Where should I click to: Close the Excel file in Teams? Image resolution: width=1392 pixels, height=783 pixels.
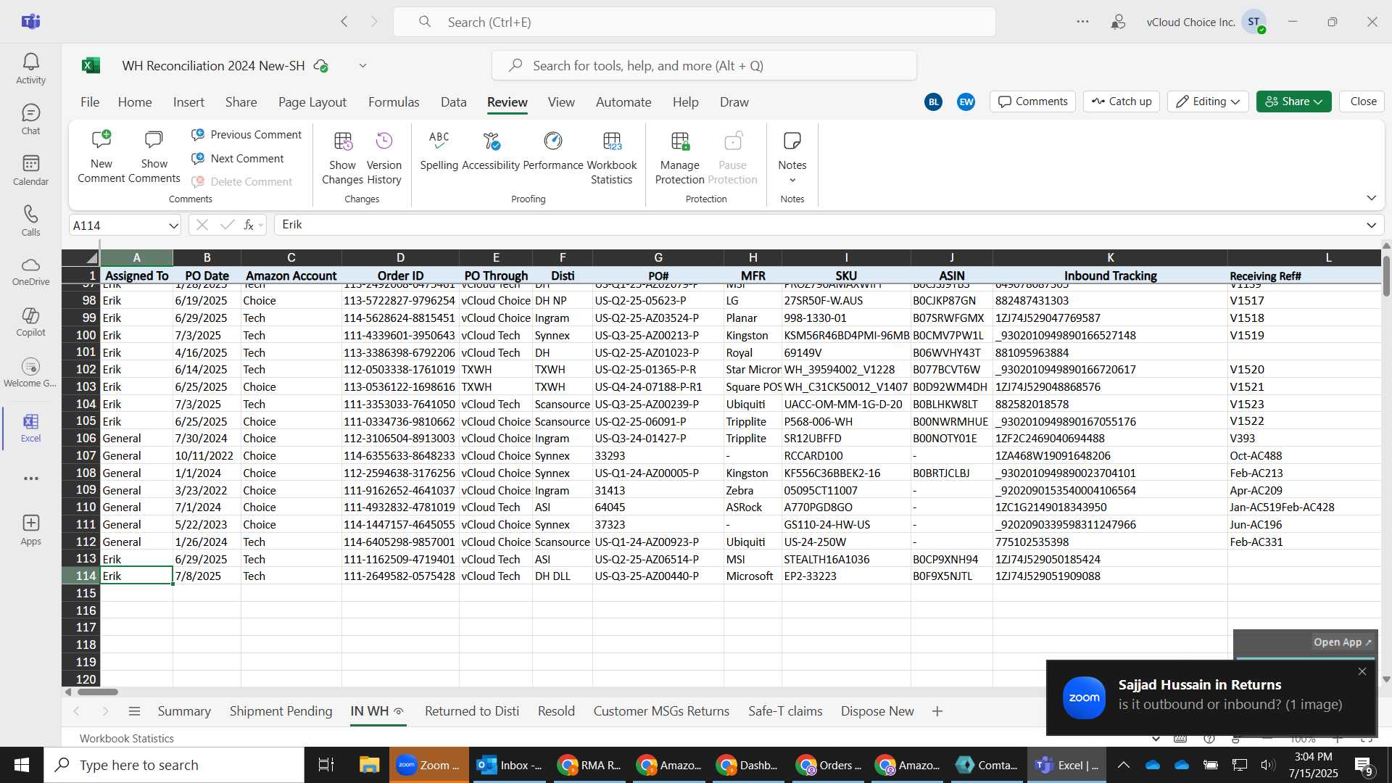1363,101
